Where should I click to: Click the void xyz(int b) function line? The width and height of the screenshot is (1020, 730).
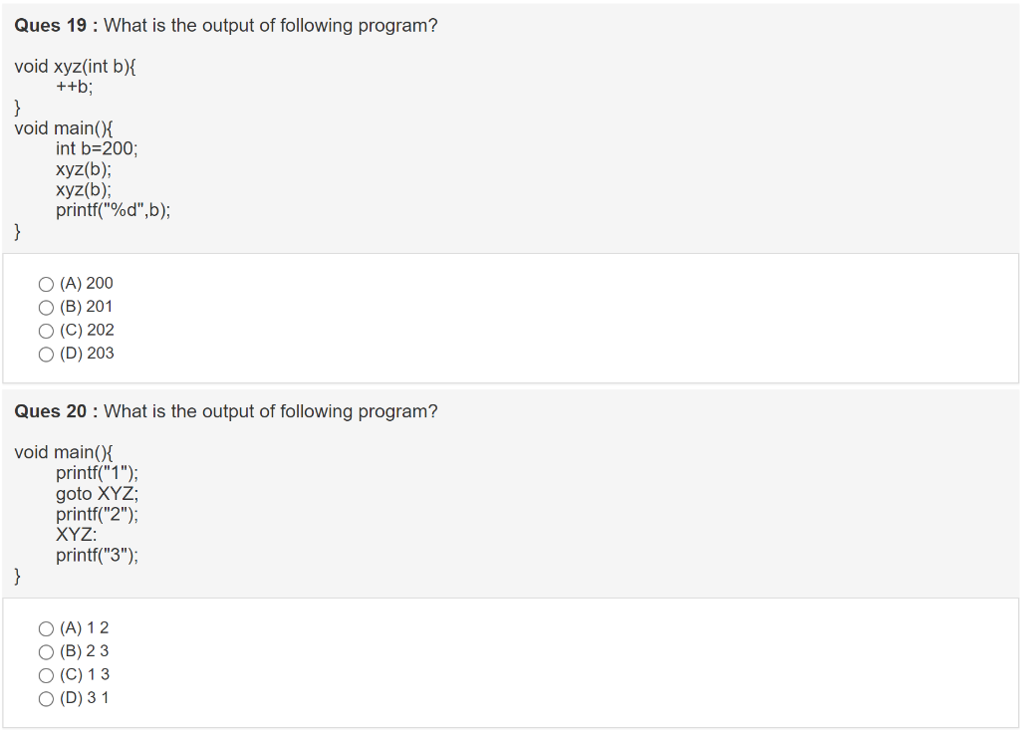point(75,66)
